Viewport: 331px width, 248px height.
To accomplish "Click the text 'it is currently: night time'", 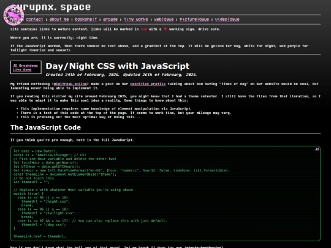I will click(70, 37).
